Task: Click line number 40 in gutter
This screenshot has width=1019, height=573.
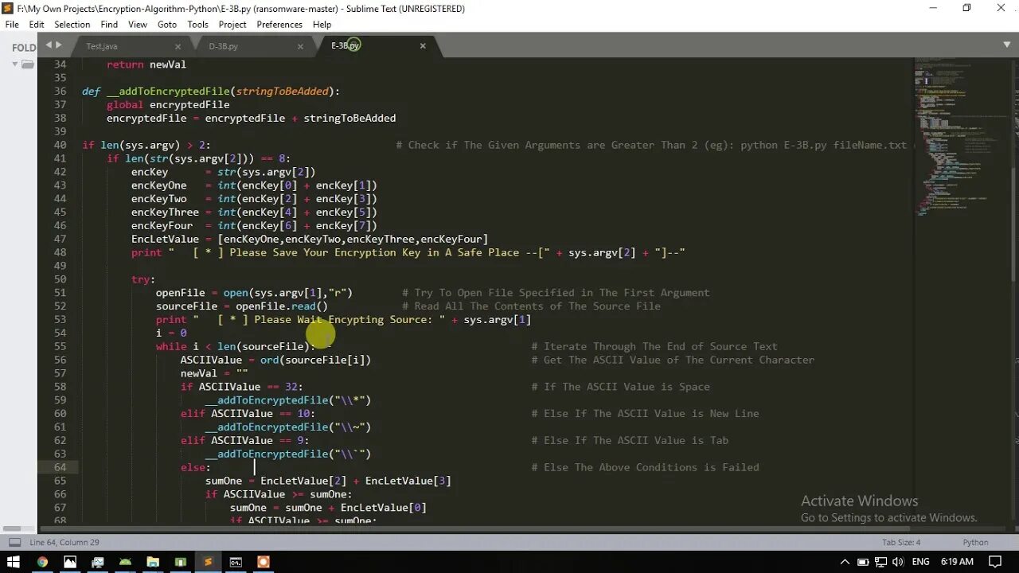Action: 60,145
